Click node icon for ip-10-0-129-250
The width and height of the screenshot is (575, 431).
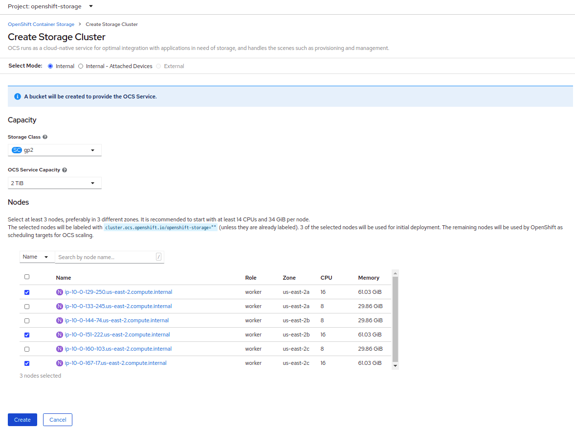coord(60,292)
